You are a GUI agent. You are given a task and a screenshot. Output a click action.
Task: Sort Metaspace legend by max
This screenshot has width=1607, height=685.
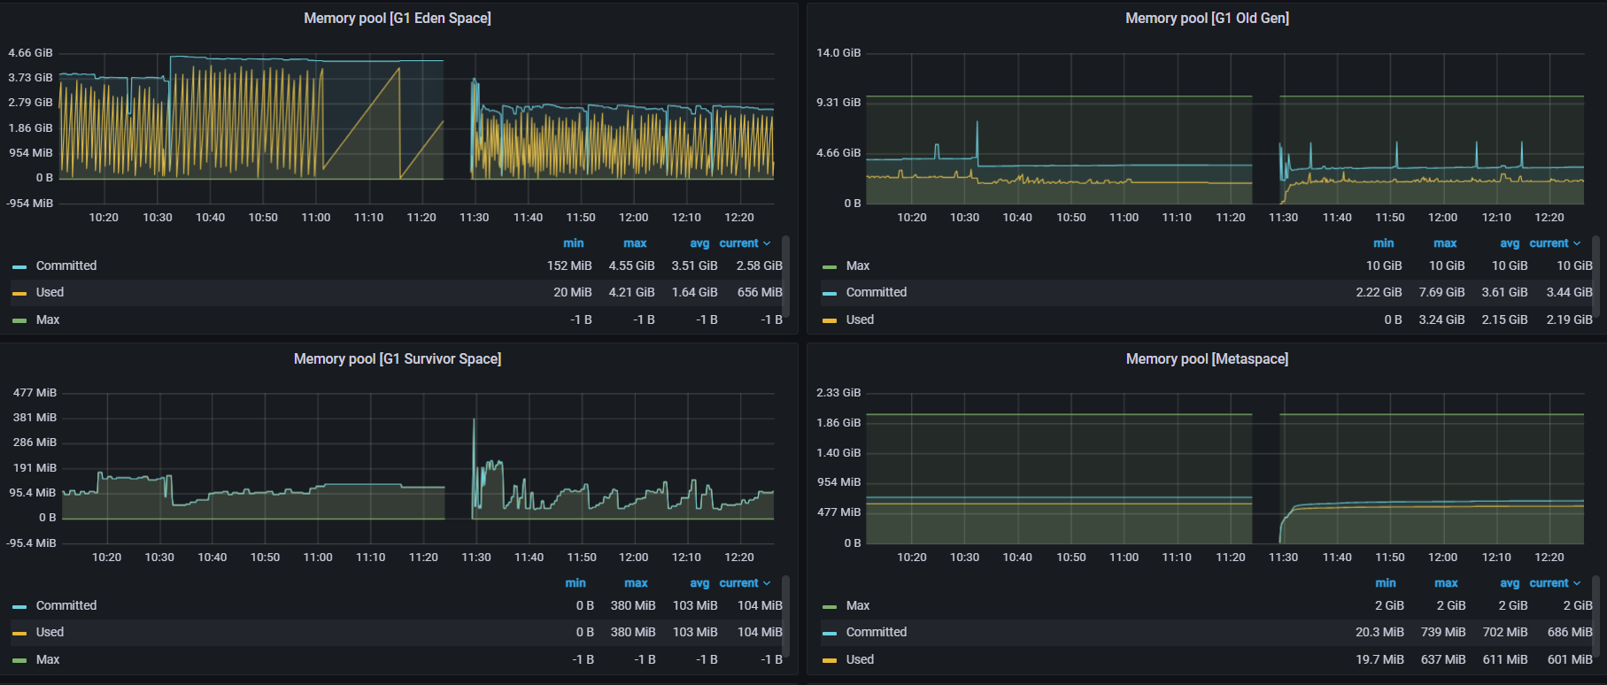pyautogui.click(x=1446, y=583)
